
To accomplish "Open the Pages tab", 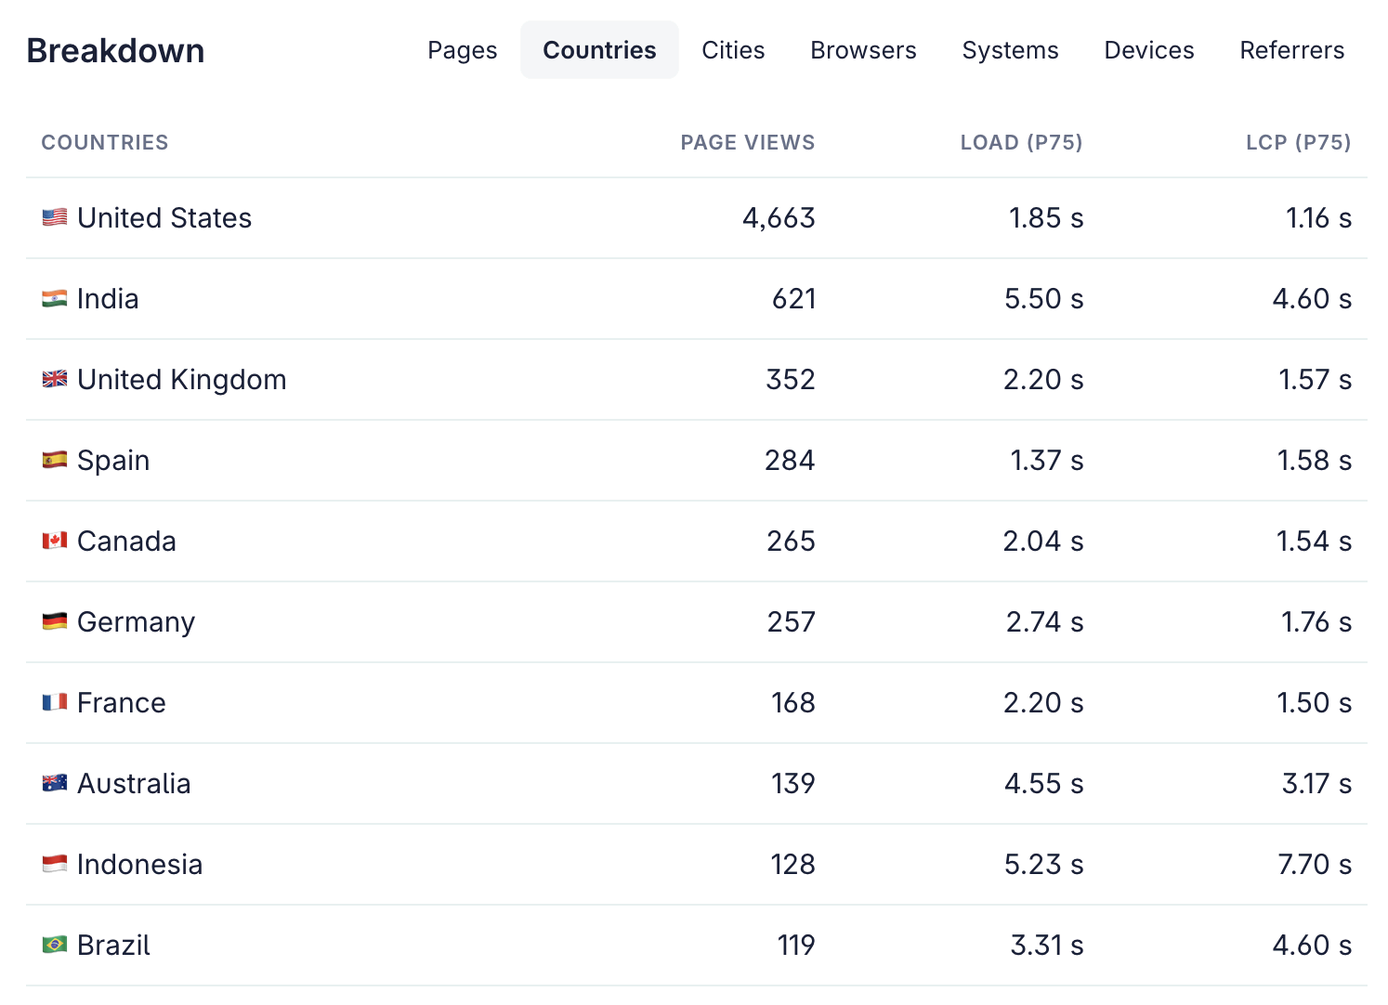I will tap(462, 50).
